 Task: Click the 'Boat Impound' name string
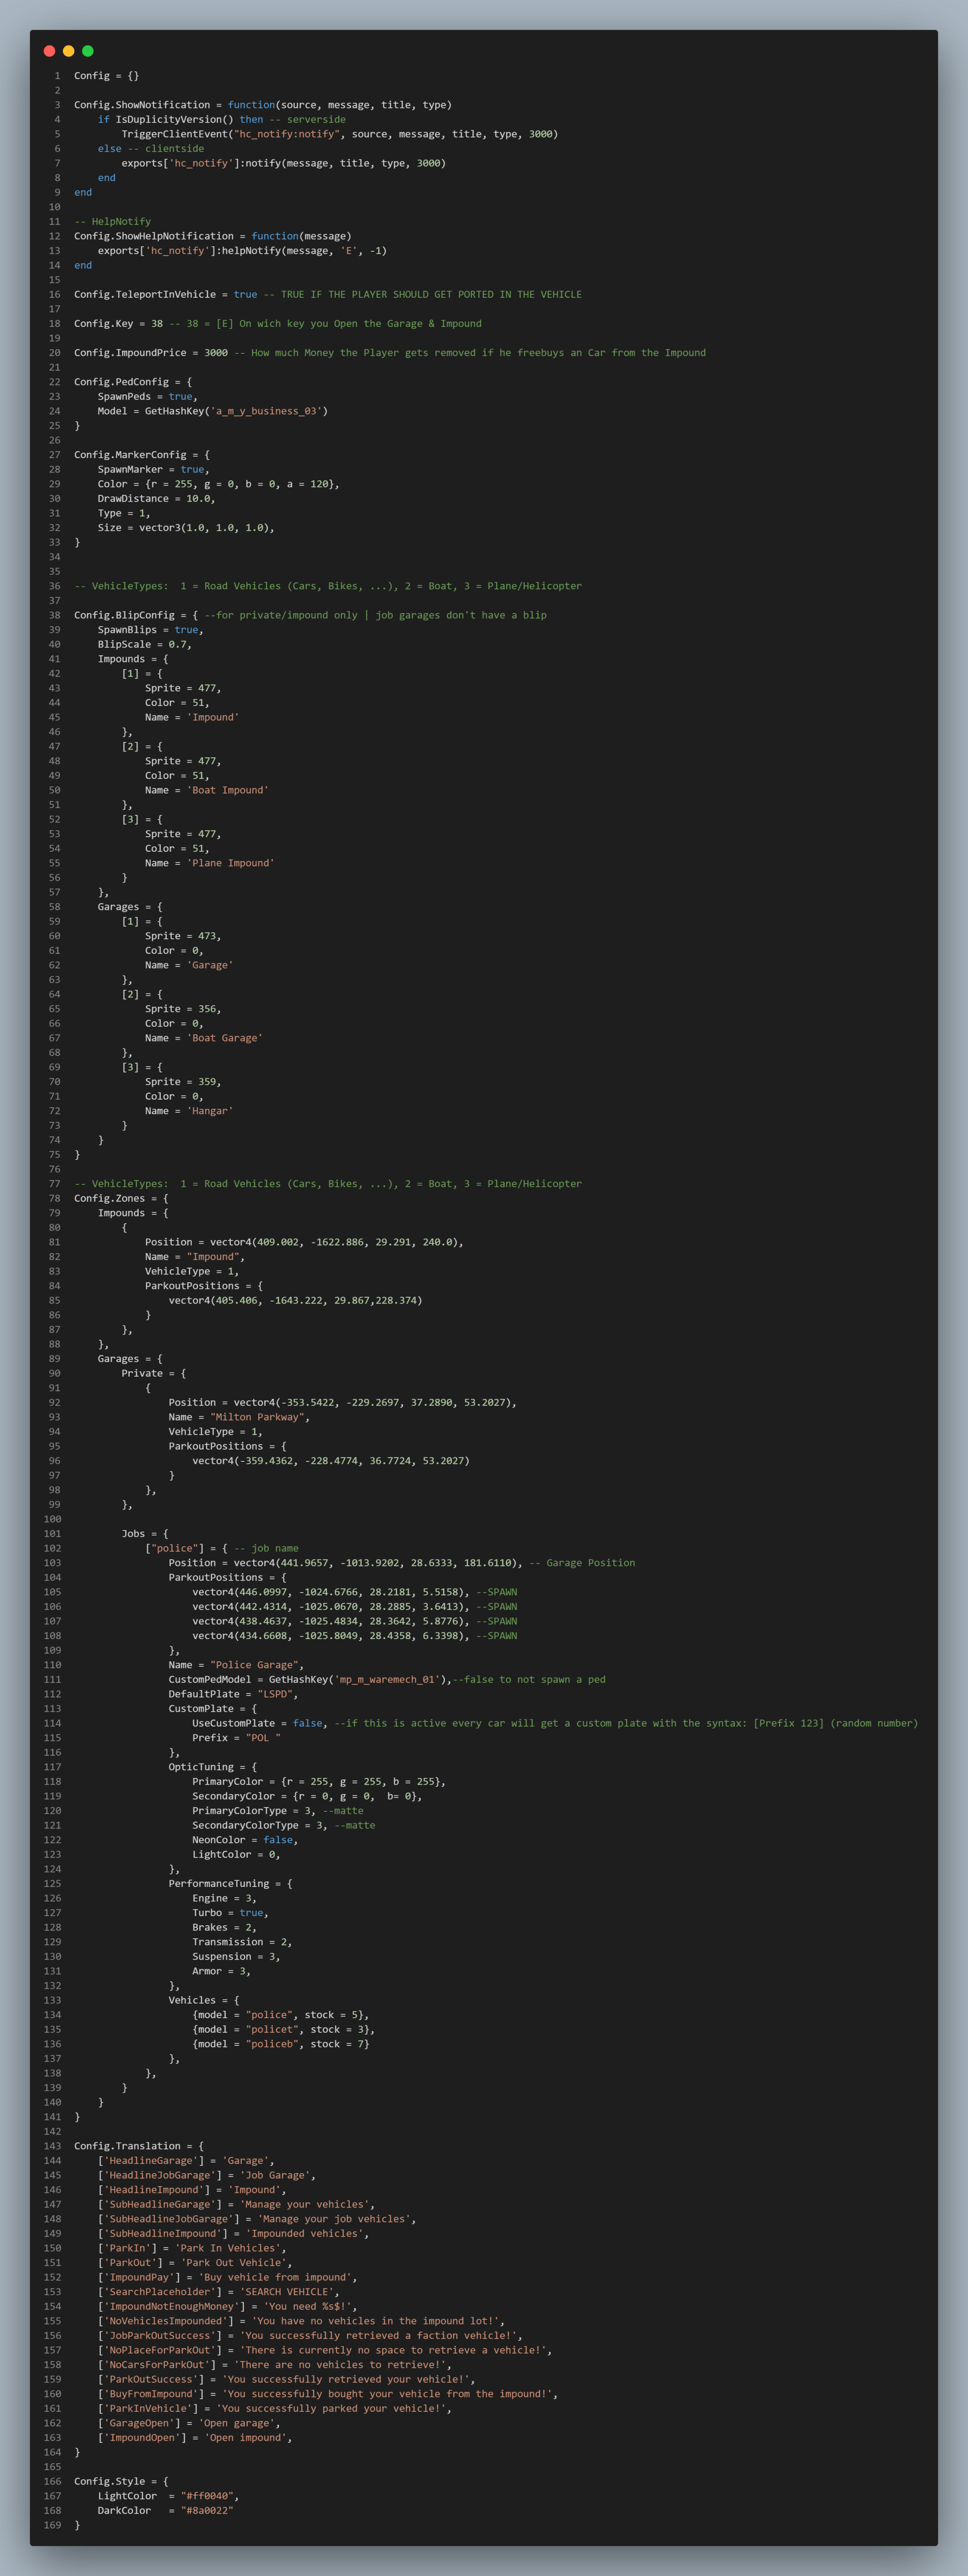[227, 791]
